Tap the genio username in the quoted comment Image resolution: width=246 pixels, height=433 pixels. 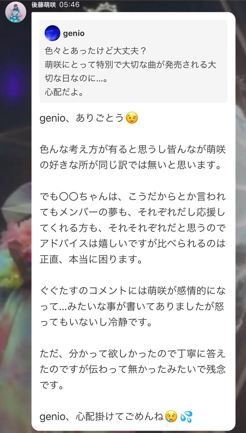73,33
